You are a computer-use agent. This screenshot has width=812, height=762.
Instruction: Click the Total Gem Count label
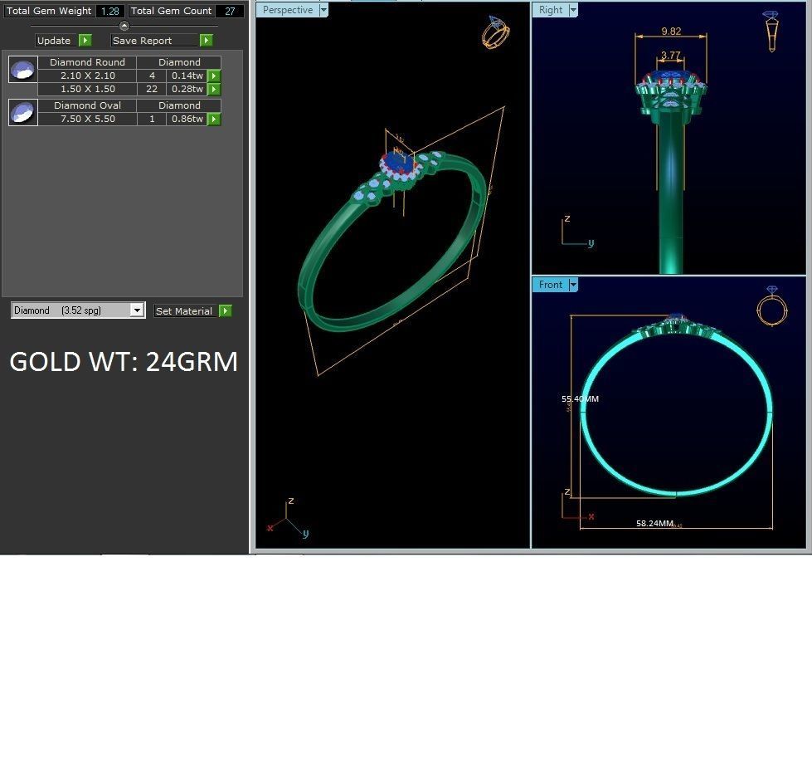coord(171,11)
